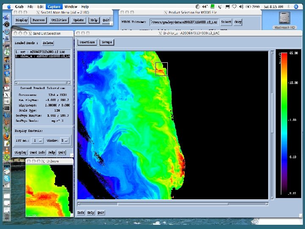Click Quit in SeaDAS Main Menu

coord(106,20)
